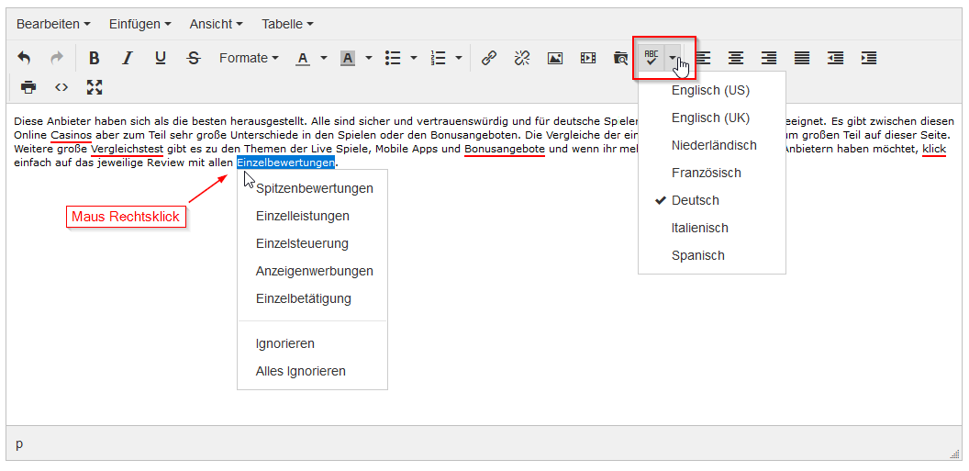Apply background color with the shaded A icon
The width and height of the screenshot is (969, 471).
(348, 58)
